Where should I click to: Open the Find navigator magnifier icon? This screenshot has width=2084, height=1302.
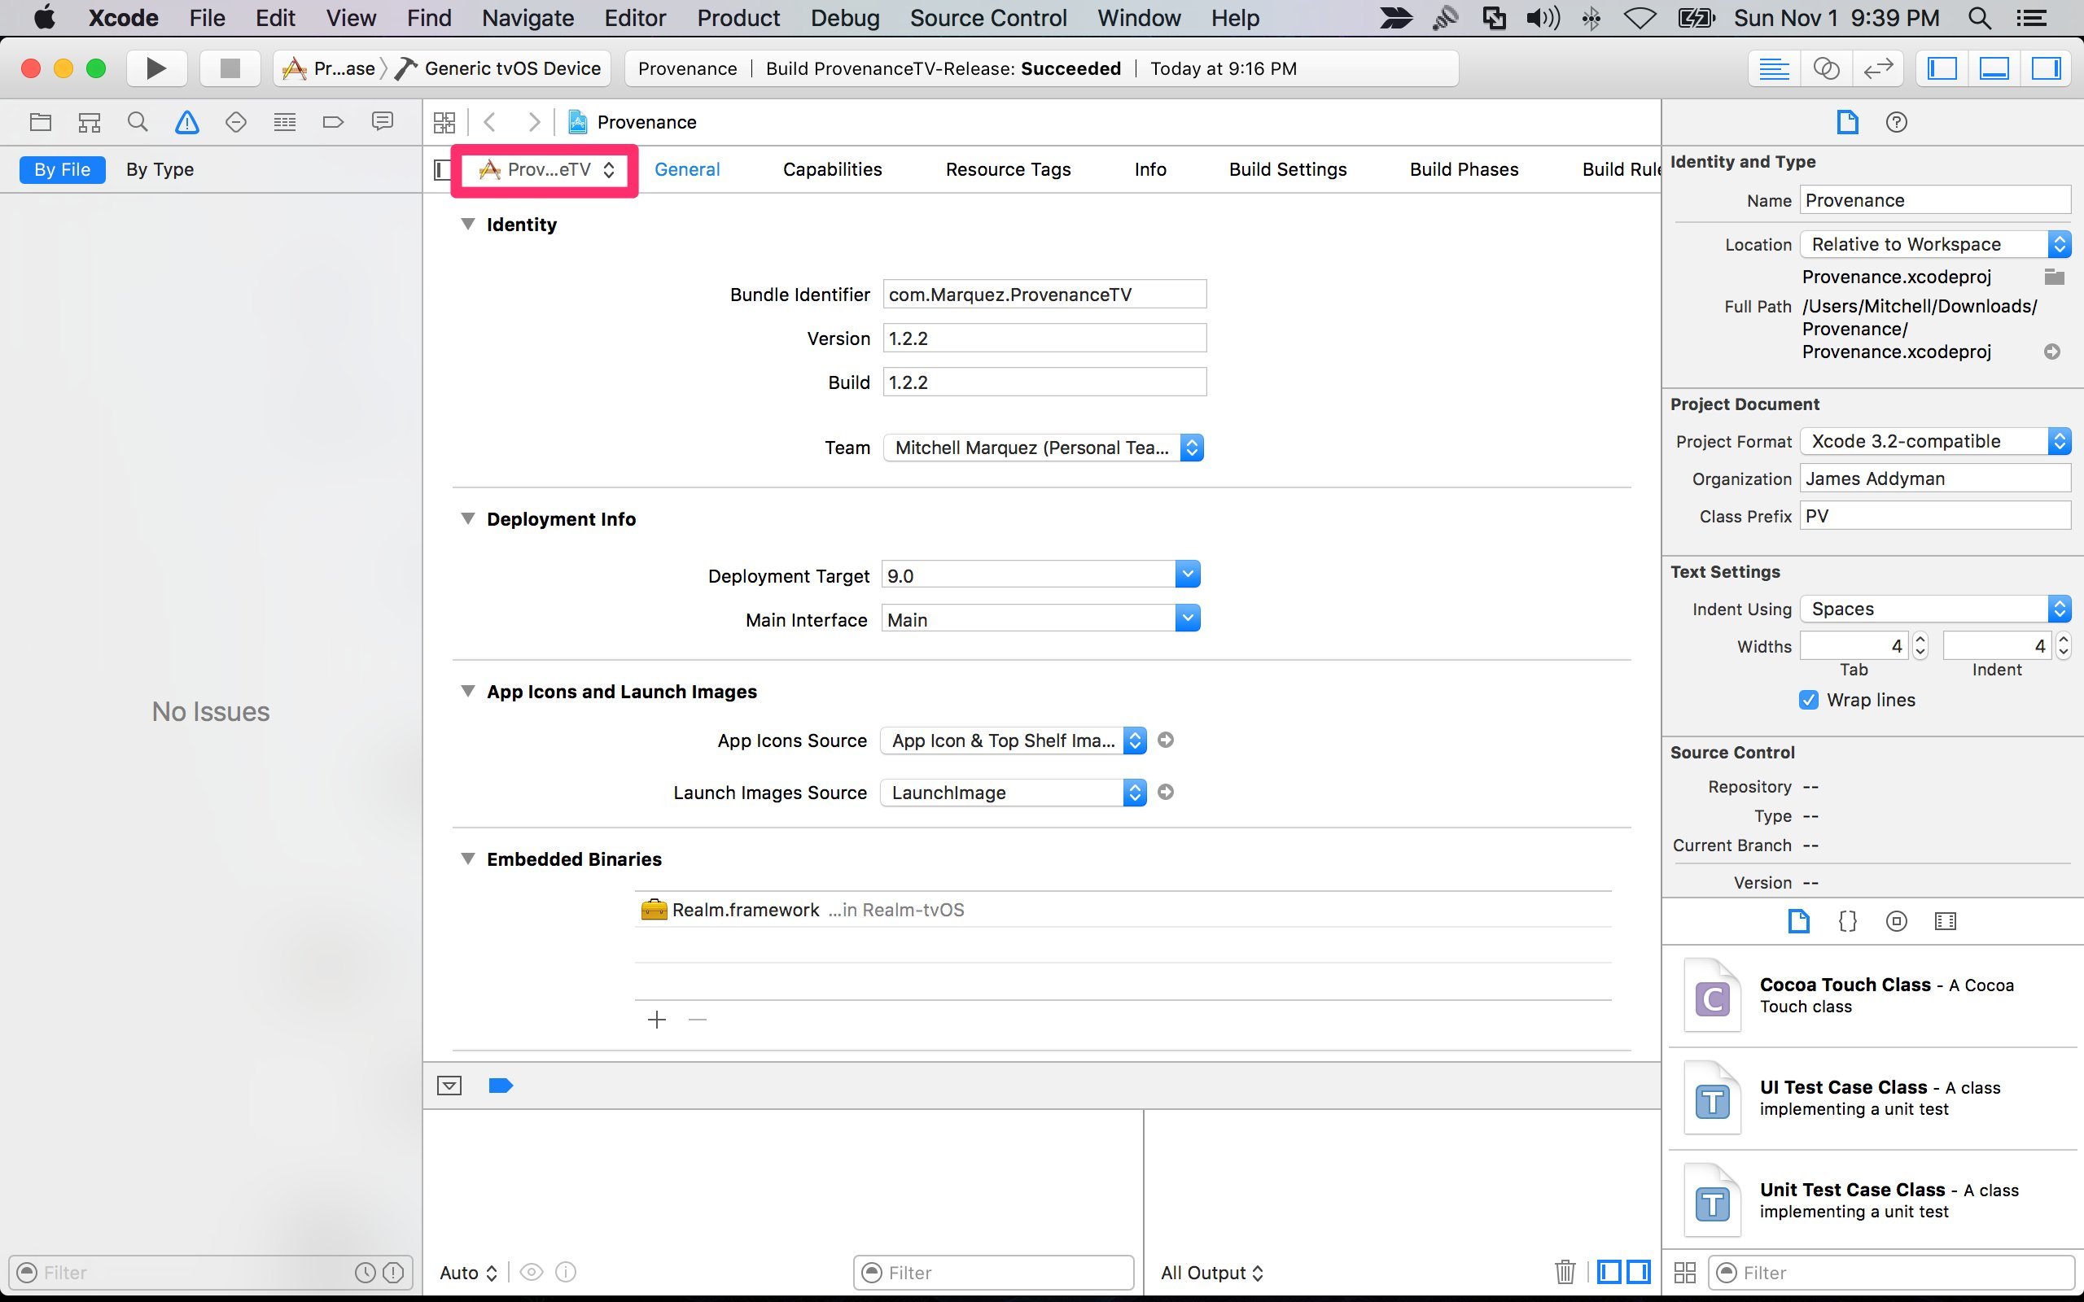pyautogui.click(x=138, y=122)
